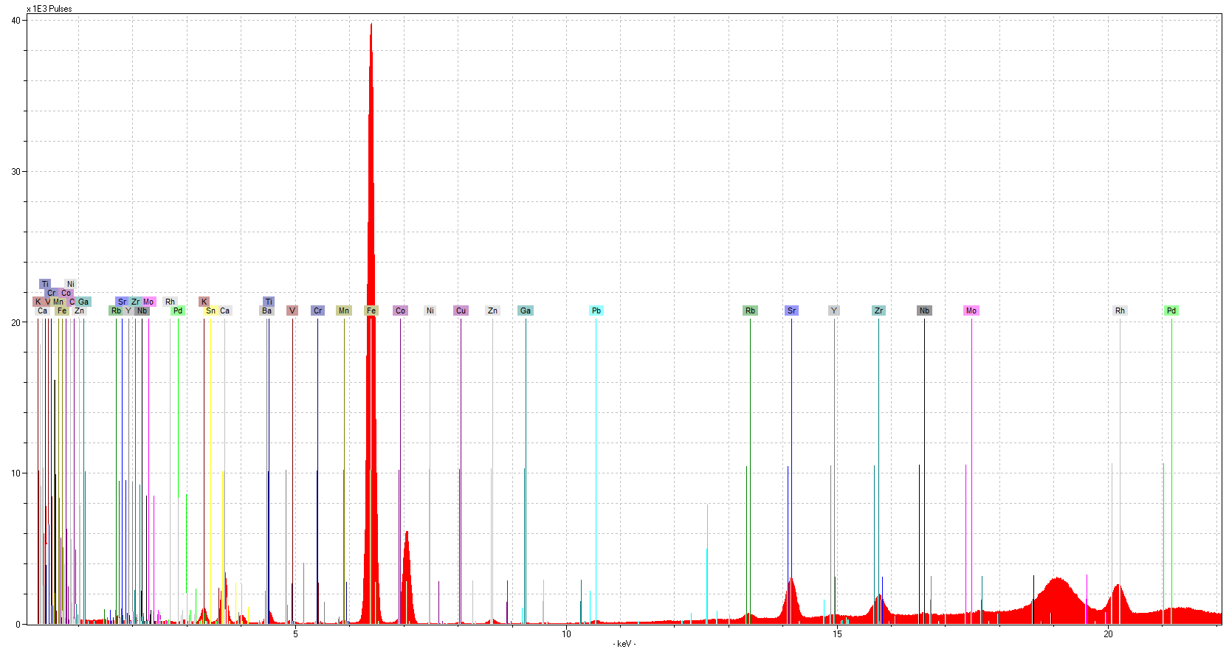
Task: Click the K label above Sn
Action: (204, 302)
